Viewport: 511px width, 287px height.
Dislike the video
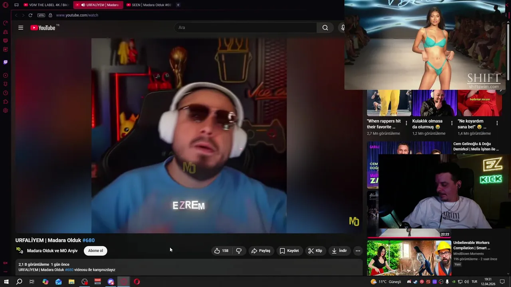(x=239, y=251)
